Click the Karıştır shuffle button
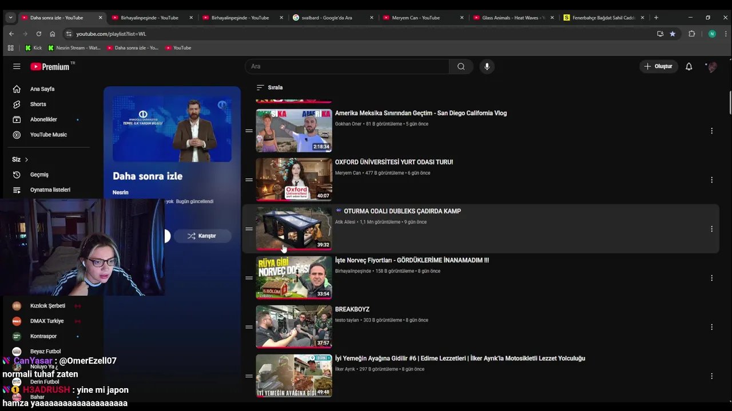Viewport: 732px width, 411px height. (202, 236)
